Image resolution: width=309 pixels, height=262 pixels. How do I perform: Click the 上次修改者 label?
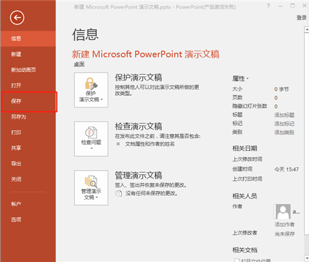click(245, 233)
